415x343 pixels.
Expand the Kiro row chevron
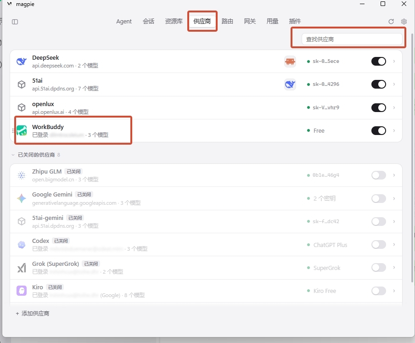pos(394,291)
